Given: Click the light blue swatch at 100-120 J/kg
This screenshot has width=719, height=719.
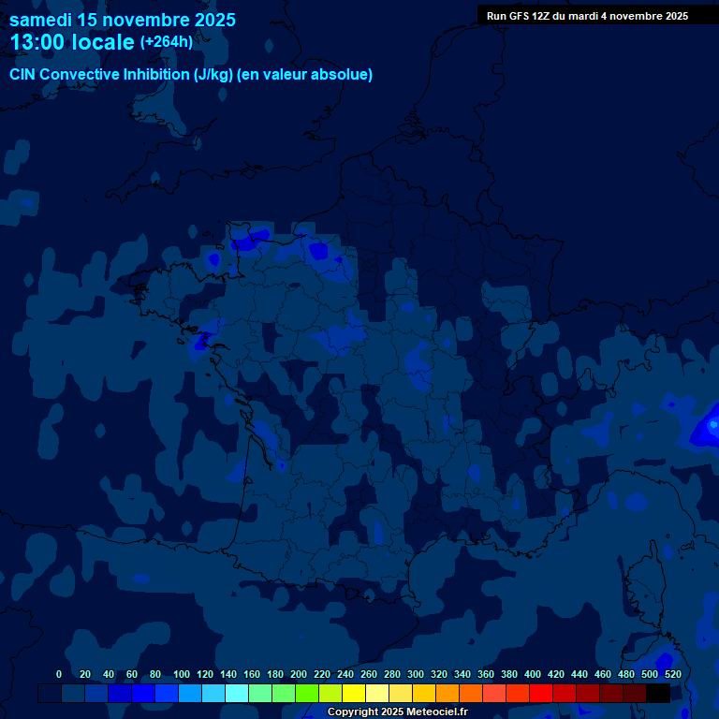Looking at the screenshot, I should [x=190, y=694].
